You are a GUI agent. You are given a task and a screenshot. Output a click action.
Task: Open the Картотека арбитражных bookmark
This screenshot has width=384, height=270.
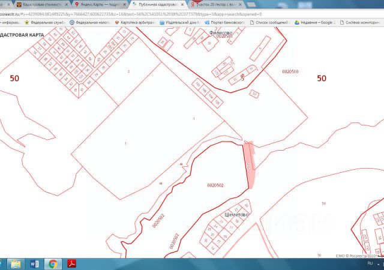pos(134,23)
